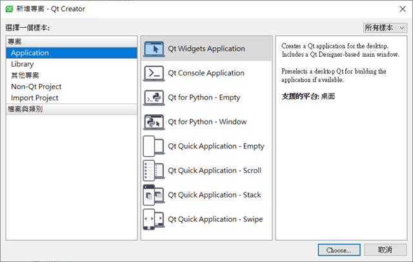Select Qt Quick Application - Scroll text
The height and width of the screenshot is (262, 413).
(214, 170)
